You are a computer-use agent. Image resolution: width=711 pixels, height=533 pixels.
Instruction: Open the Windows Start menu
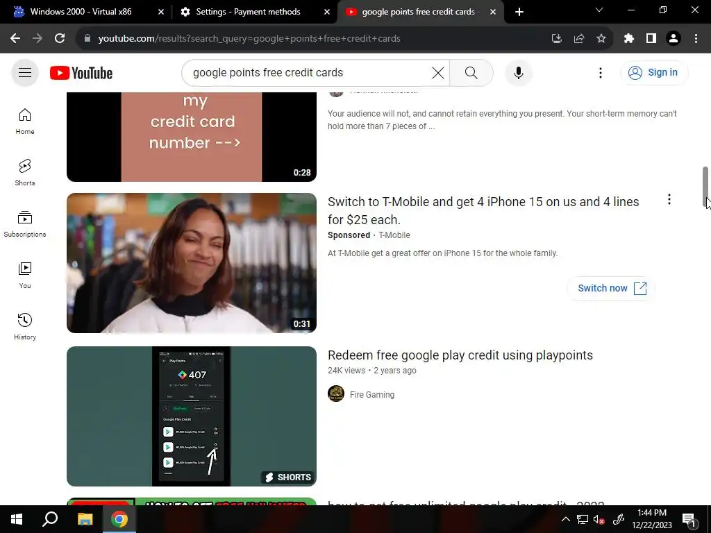tap(17, 519)
